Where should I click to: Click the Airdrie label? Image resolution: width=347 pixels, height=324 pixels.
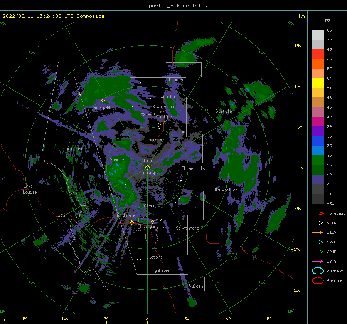coord(152,206)
